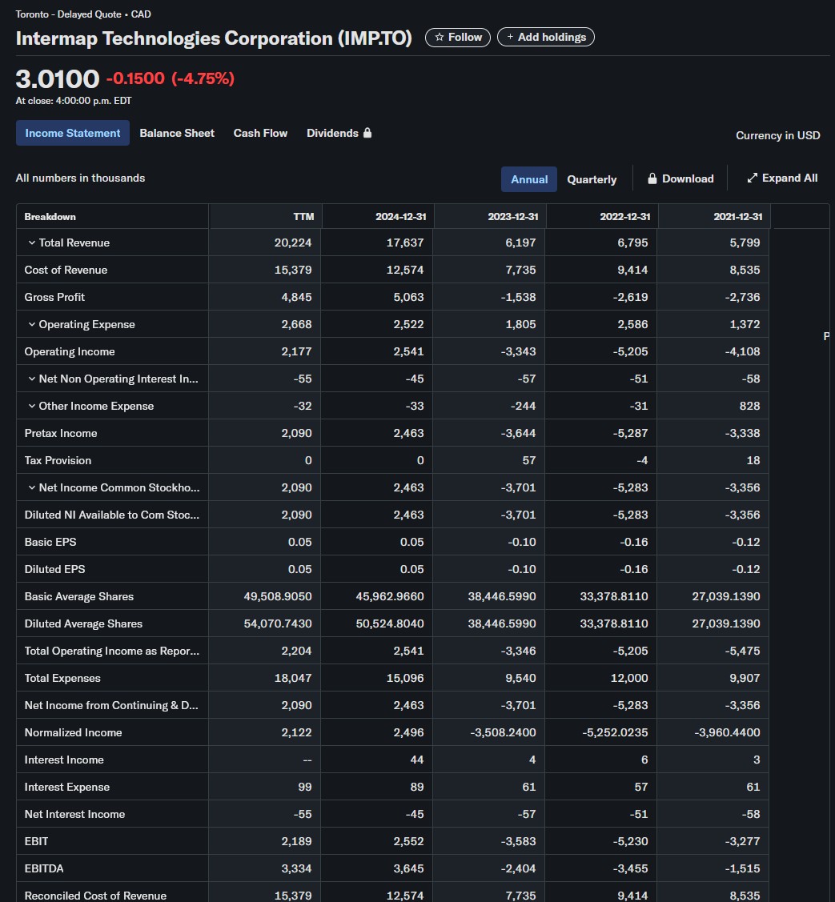Image resolution: width=835 pixels, height=902 pixels.
Task: Click the Add holdings button
Action: [545, 38]
